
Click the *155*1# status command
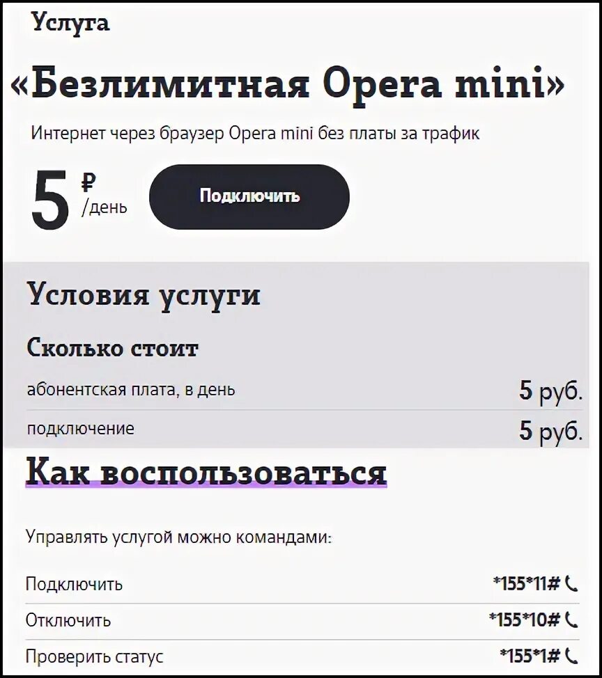[530, 656]
